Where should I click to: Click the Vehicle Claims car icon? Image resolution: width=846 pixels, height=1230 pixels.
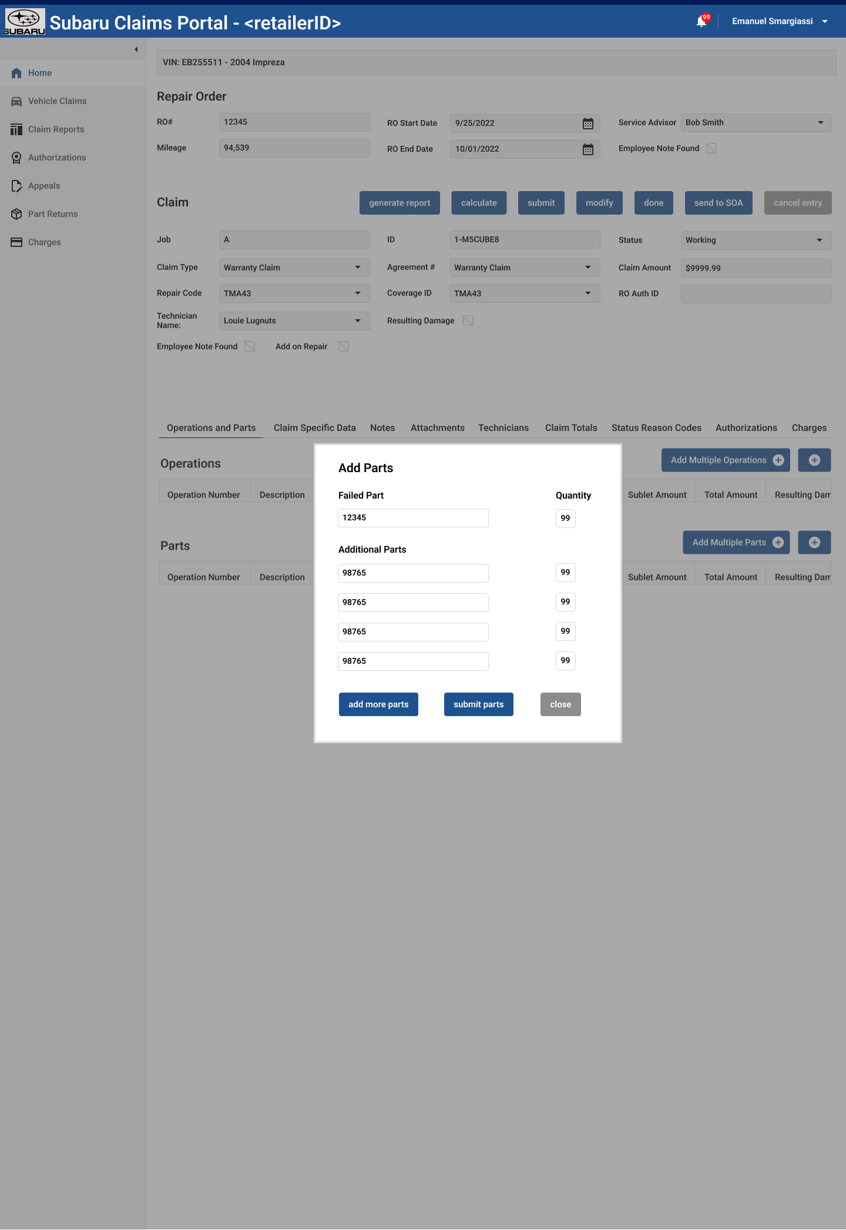(16, 101)
